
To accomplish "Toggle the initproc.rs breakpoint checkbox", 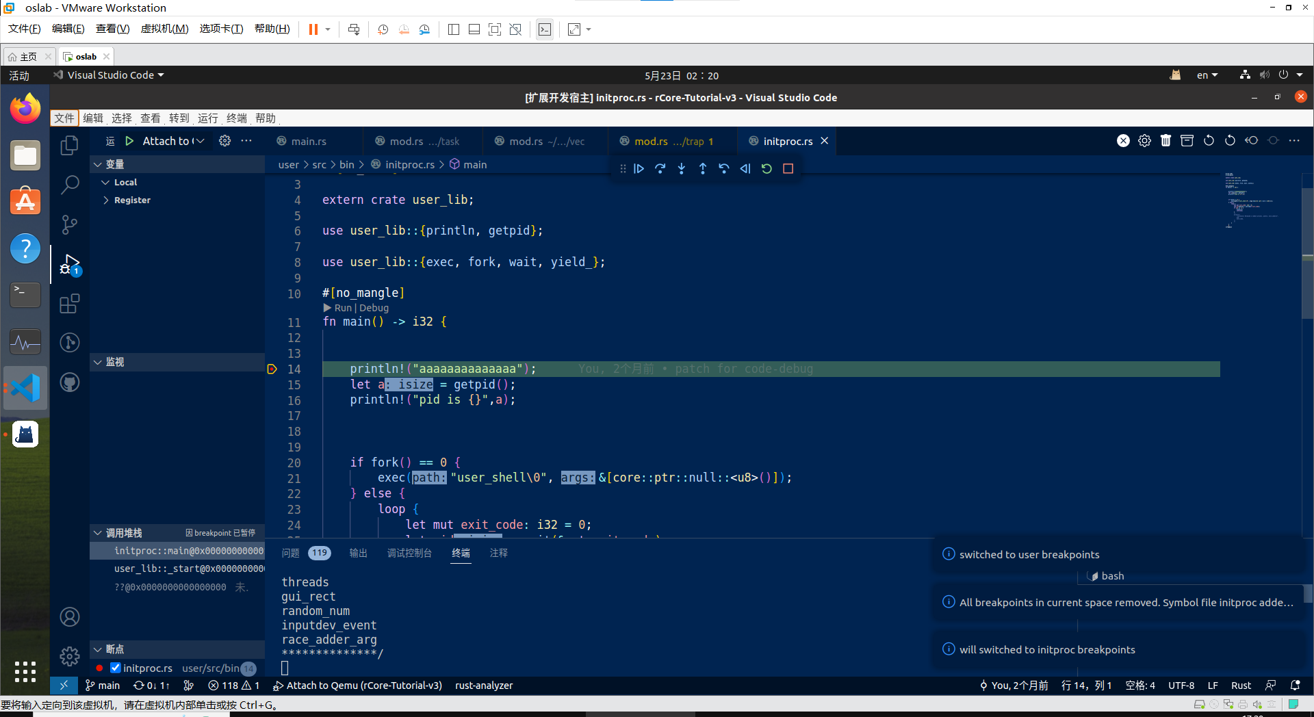I will [116, 668].
